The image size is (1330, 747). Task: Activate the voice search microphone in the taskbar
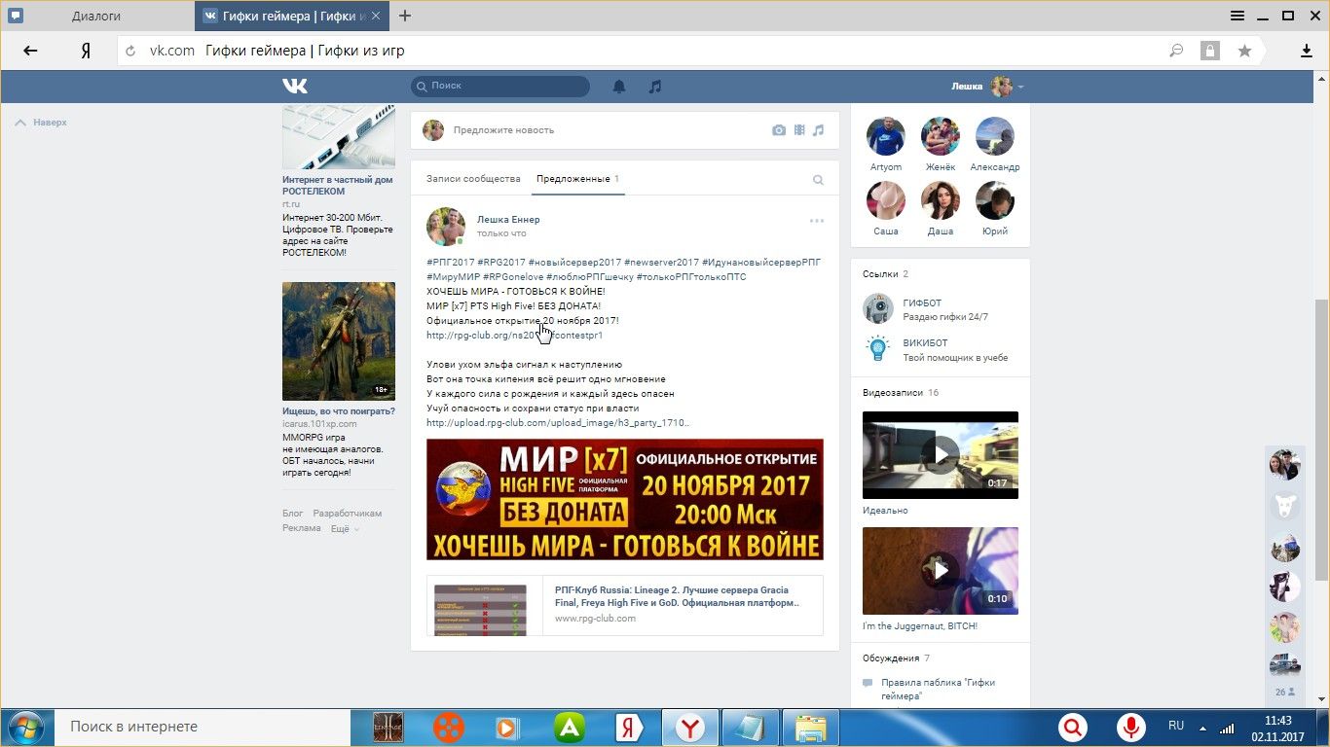tap(1131, 727)
